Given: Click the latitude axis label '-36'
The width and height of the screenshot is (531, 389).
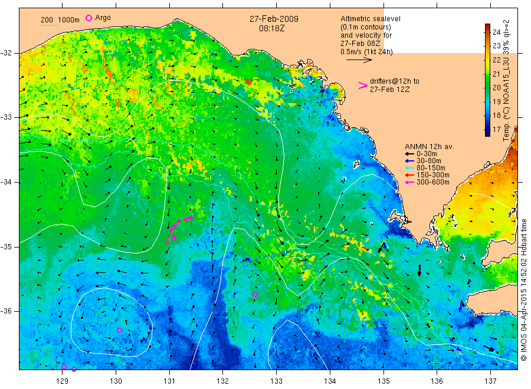Looking at the screenshot, I should [6, 311].
